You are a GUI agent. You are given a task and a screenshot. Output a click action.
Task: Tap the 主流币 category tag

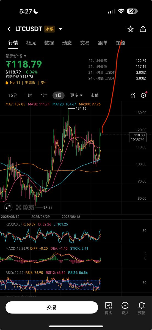tap(30, 82)
